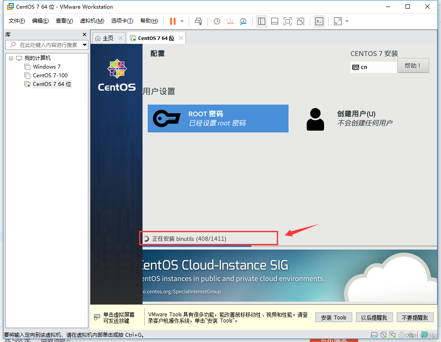This screenshot has height=342, width=441.
Task: Open the snapshot manager icon
Action: point(243,21)
